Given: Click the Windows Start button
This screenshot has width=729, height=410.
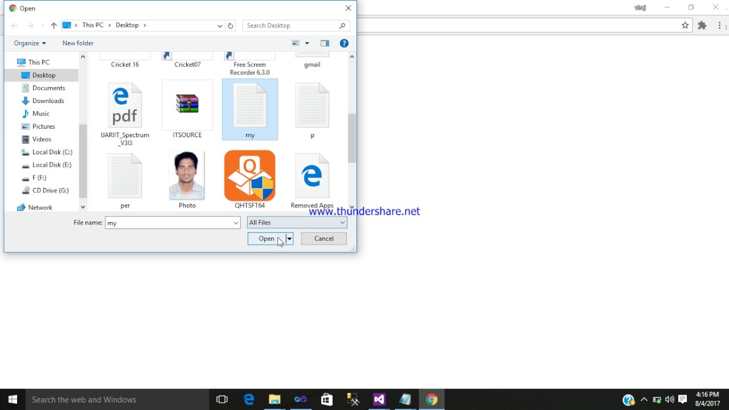Looking at the screenshot, I should pos(13,400).
